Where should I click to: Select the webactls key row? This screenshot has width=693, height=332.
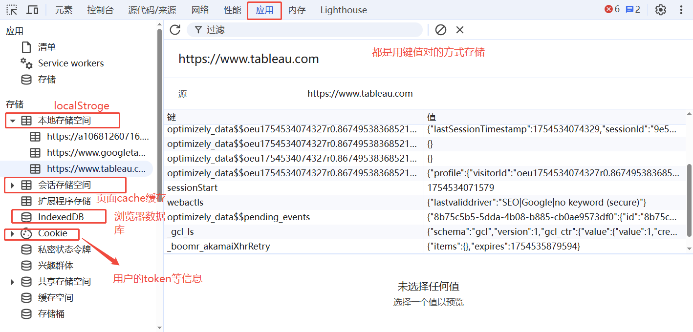pyautogui.click(x=294, y=203)
